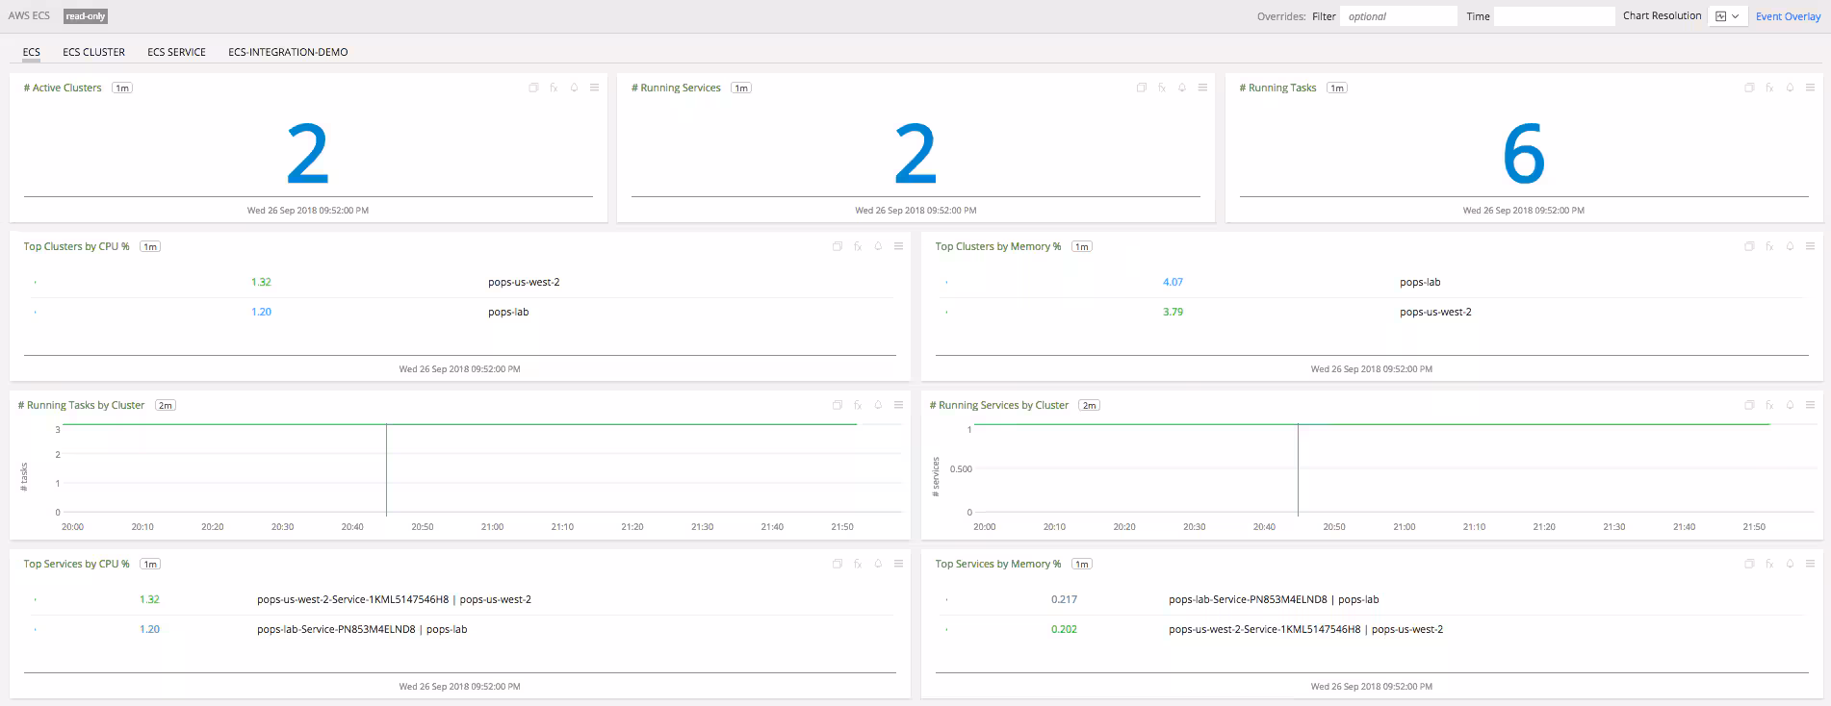Viewport: 1831px width, 706px height.
Task: Click alert bell on Top Services by Memory %
Action: click(1790, 564)
